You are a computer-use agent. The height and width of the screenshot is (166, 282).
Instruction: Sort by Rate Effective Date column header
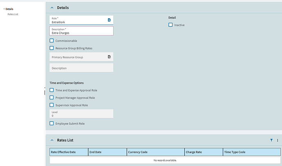point(69,152)
